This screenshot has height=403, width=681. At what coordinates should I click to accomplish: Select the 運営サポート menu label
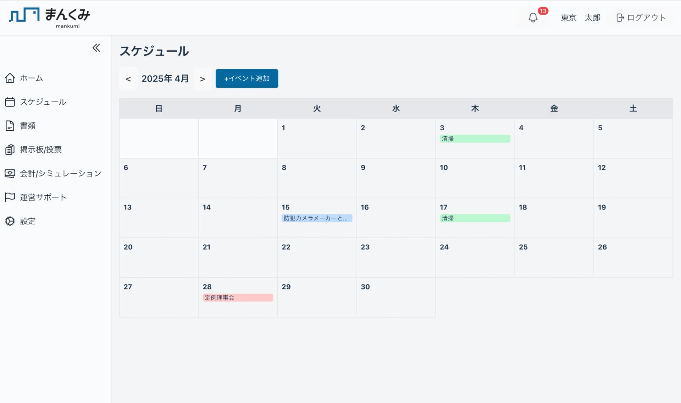click(x=43, y=197)
